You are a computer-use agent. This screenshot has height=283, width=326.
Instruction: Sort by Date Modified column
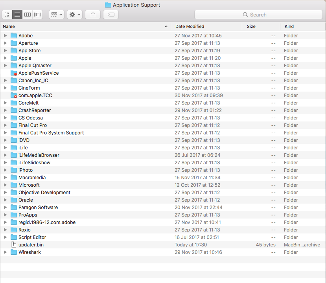(x=206, y=26)
